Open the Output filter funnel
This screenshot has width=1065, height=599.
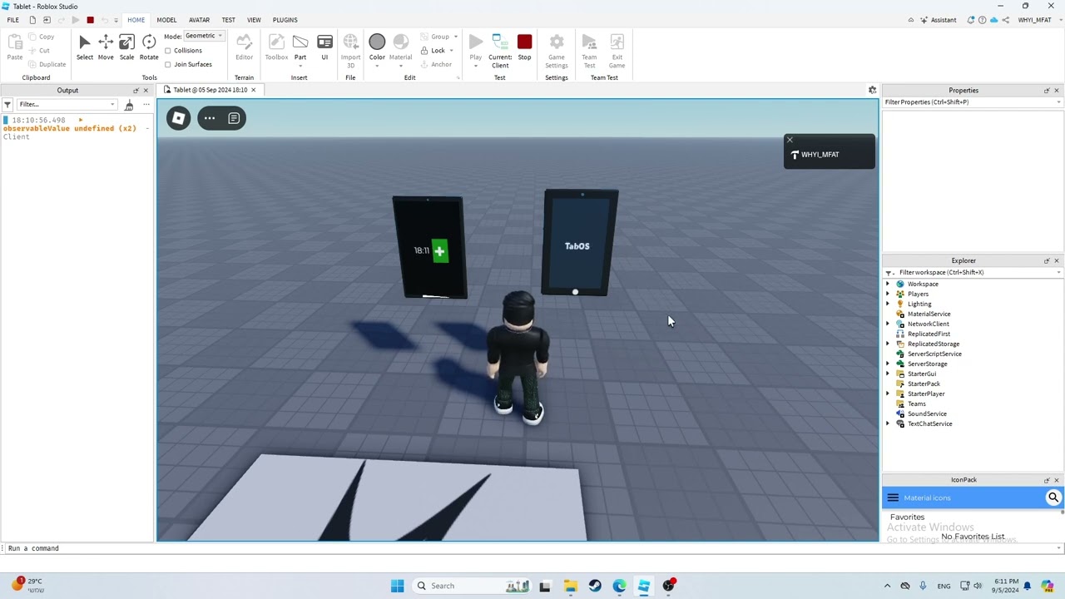click(7, 105)
